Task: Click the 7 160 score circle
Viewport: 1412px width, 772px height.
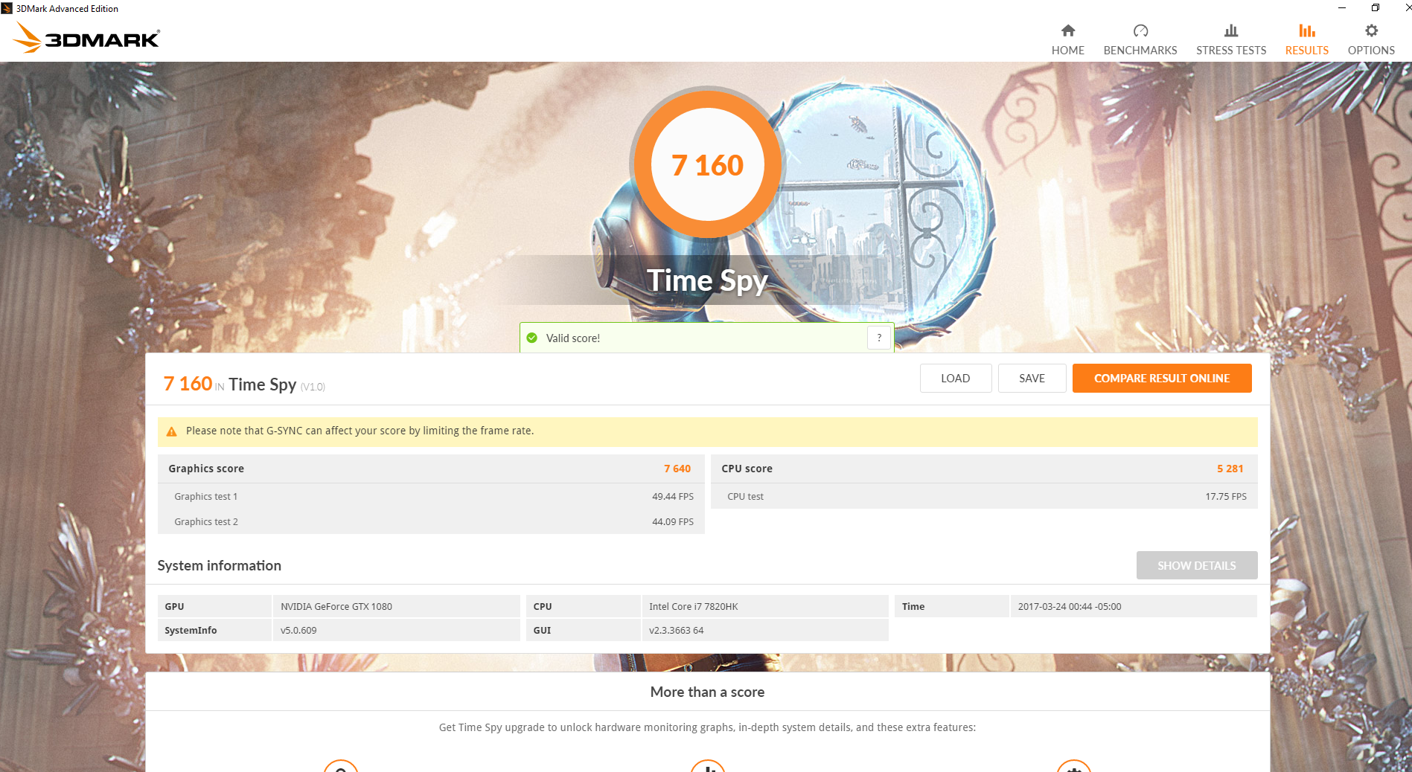Action: click(707, 164)
